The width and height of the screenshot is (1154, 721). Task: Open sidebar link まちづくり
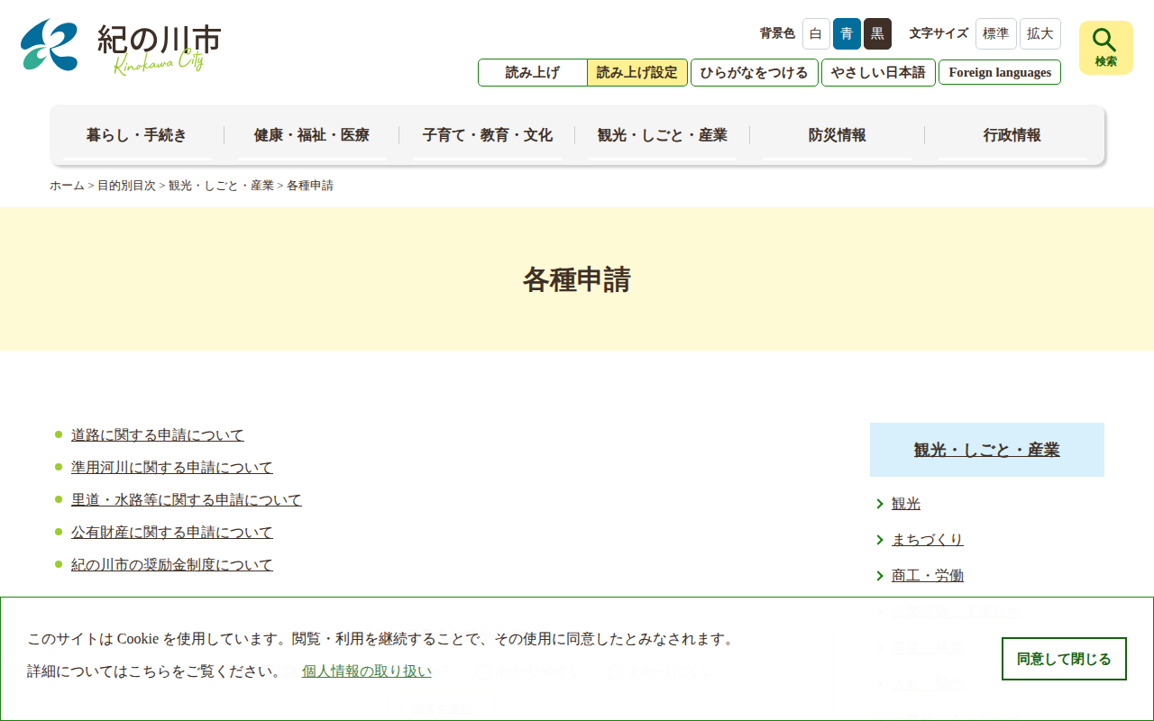click(x=928, y=540)
